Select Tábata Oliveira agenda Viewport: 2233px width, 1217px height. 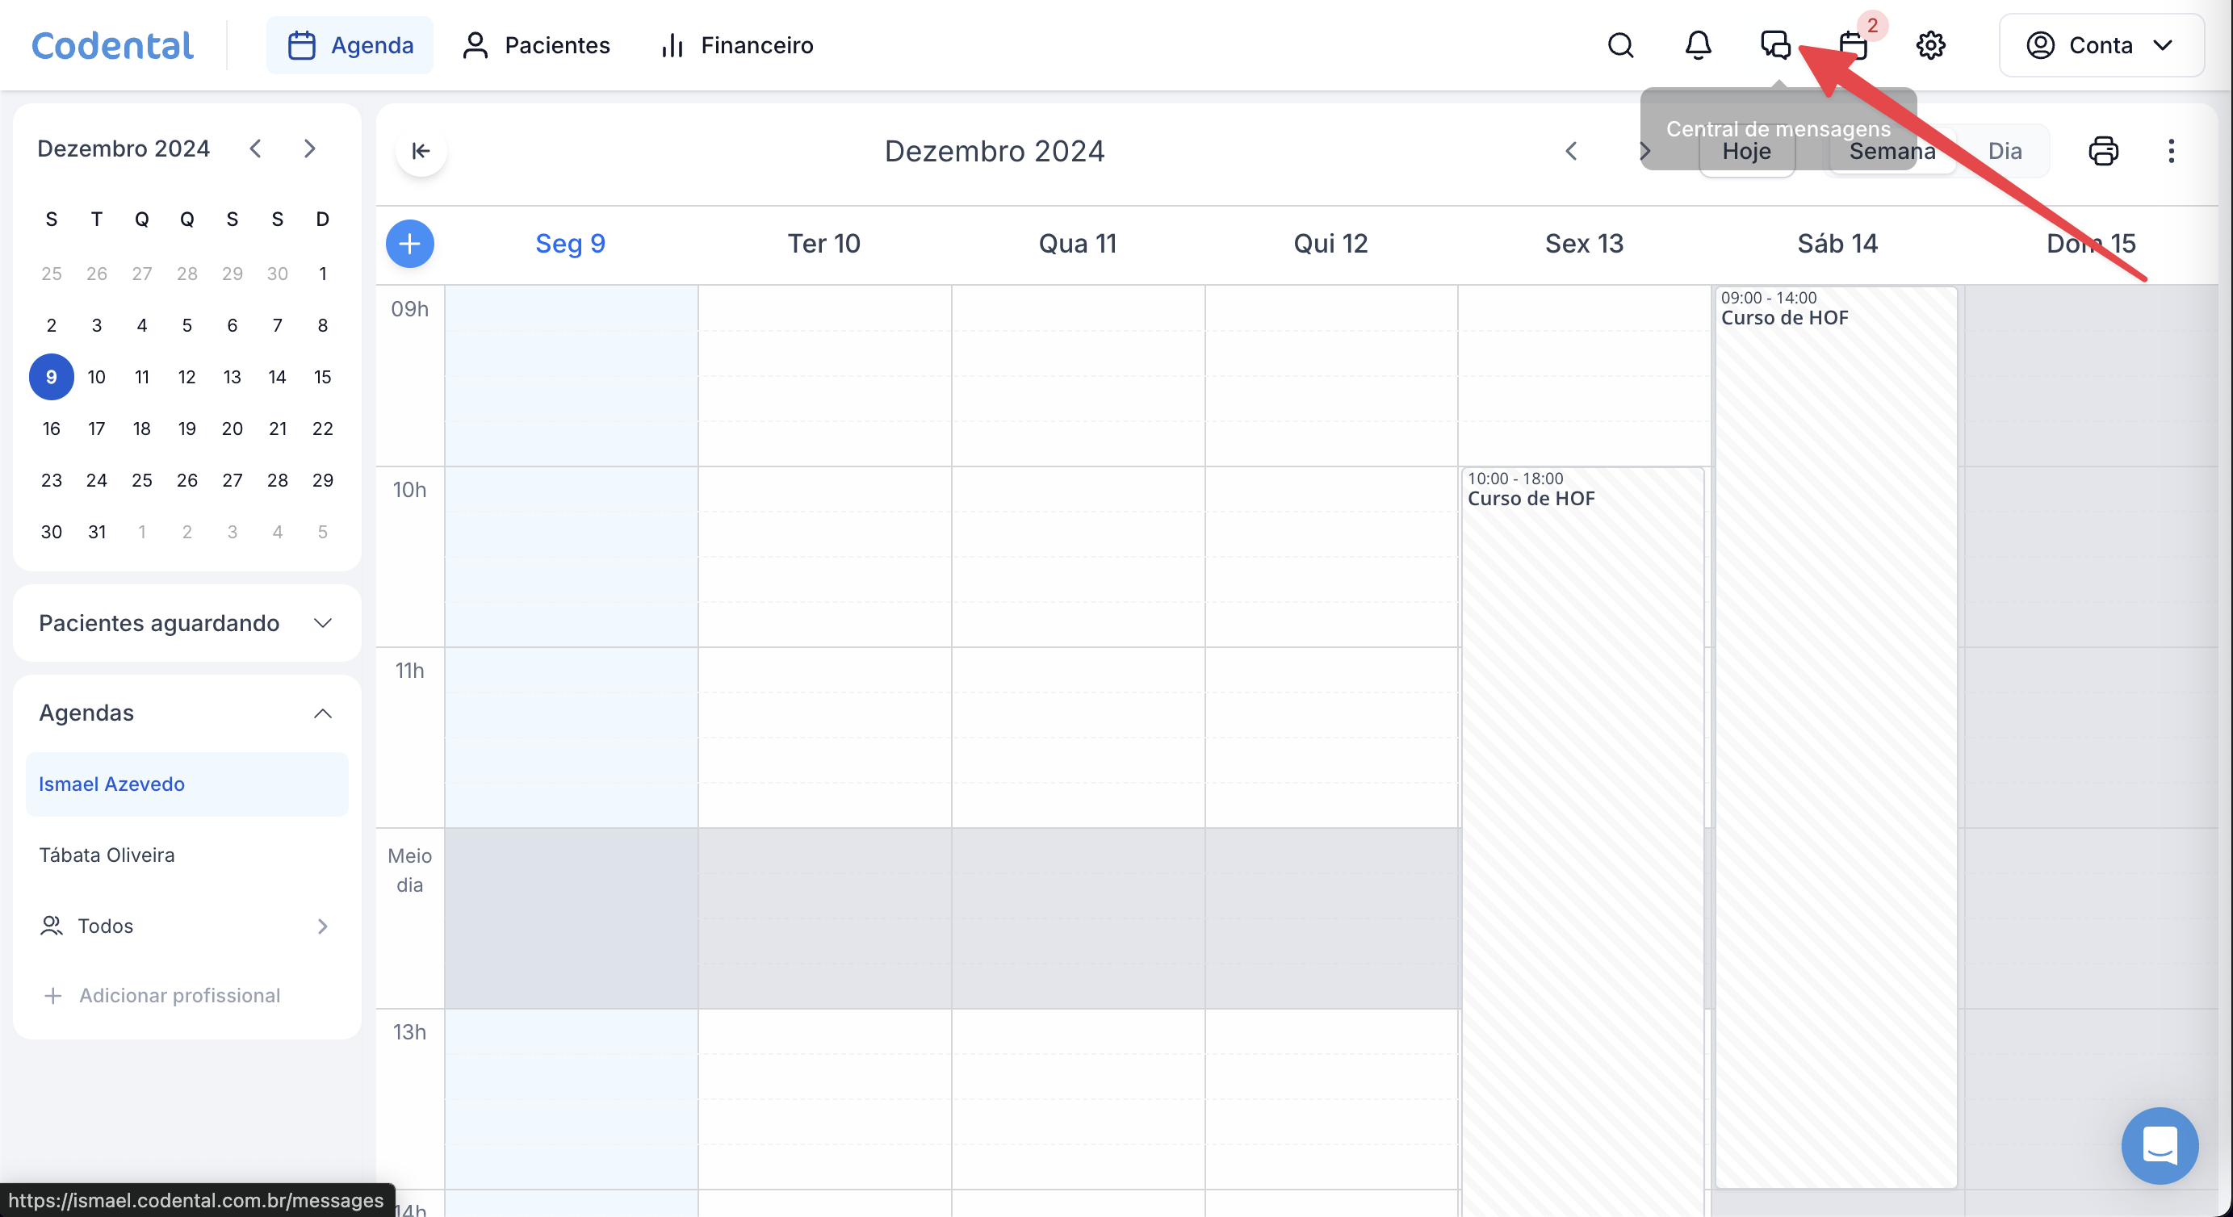pos(107,855)
